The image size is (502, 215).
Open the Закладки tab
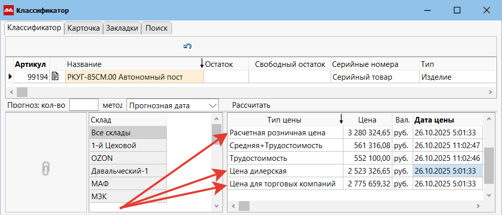click(122, 29)
